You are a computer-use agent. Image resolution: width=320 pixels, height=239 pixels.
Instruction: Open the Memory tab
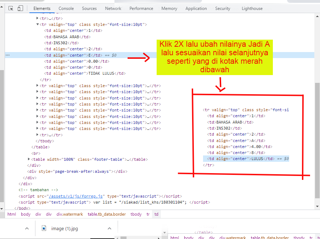tap(169, 8)
